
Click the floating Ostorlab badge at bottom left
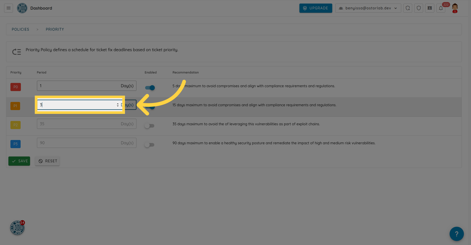click(x=17, y=228)
